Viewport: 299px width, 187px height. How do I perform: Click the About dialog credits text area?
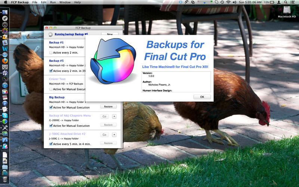tap(176, 82)
